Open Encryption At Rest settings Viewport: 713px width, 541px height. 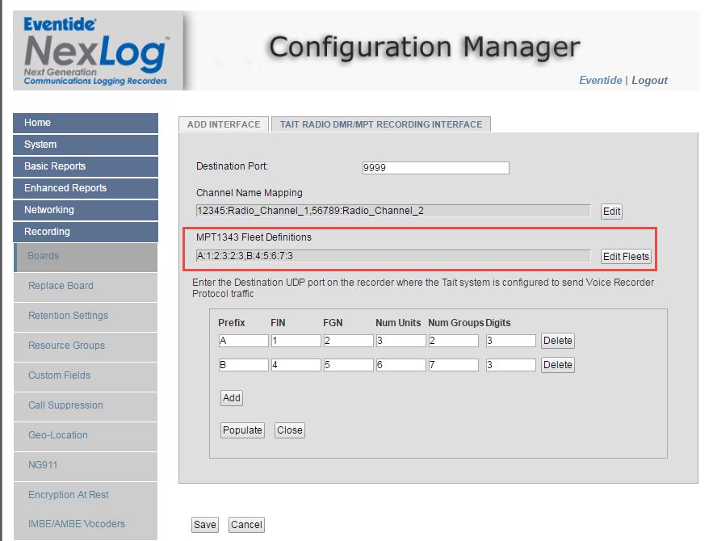click(x=68, y=495)
